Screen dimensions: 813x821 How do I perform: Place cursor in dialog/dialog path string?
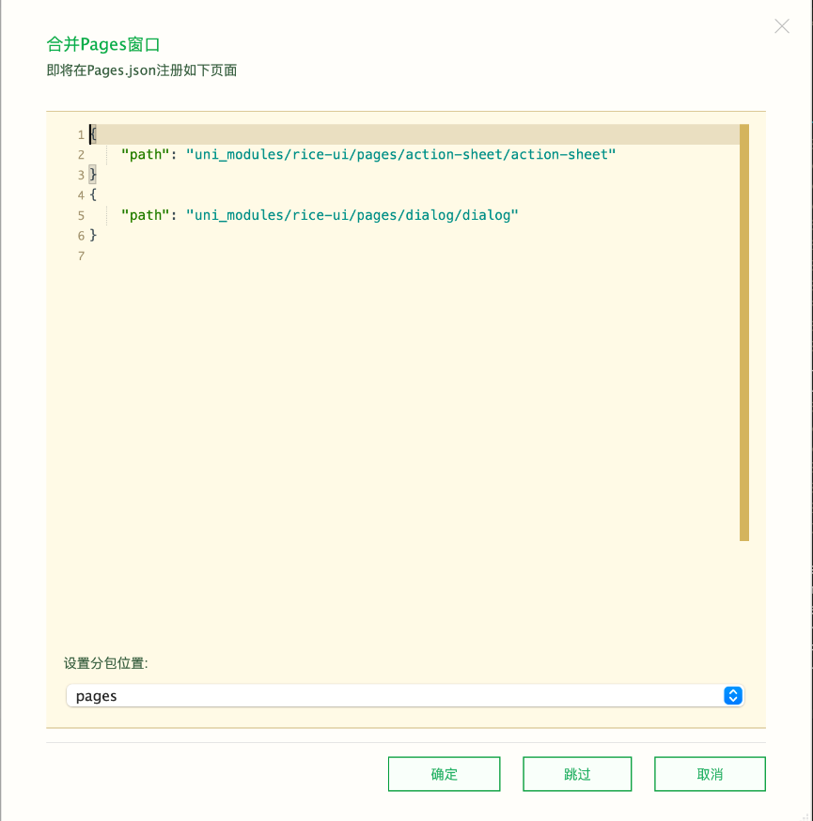(x=352, y=216)
